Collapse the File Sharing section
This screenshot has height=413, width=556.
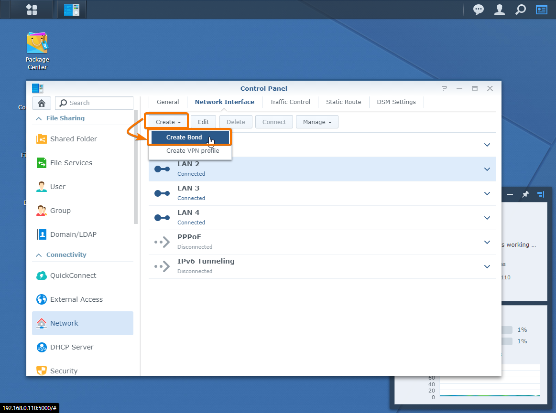[x=38, y=118]
